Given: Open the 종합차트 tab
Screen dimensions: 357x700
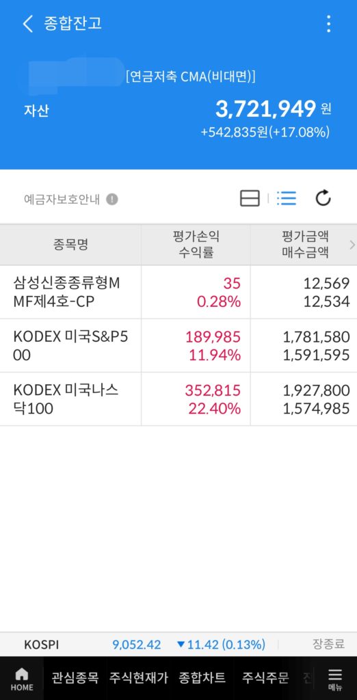Looking at the screenshot, I should point(202,677).
